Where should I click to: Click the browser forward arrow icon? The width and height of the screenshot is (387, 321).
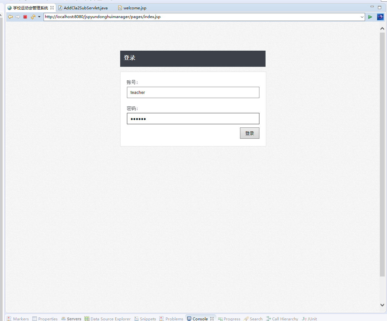18,17
